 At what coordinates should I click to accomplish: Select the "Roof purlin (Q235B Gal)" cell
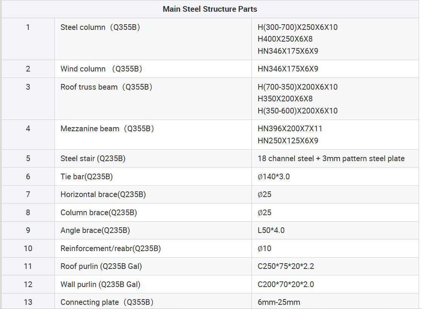(101, 266)
